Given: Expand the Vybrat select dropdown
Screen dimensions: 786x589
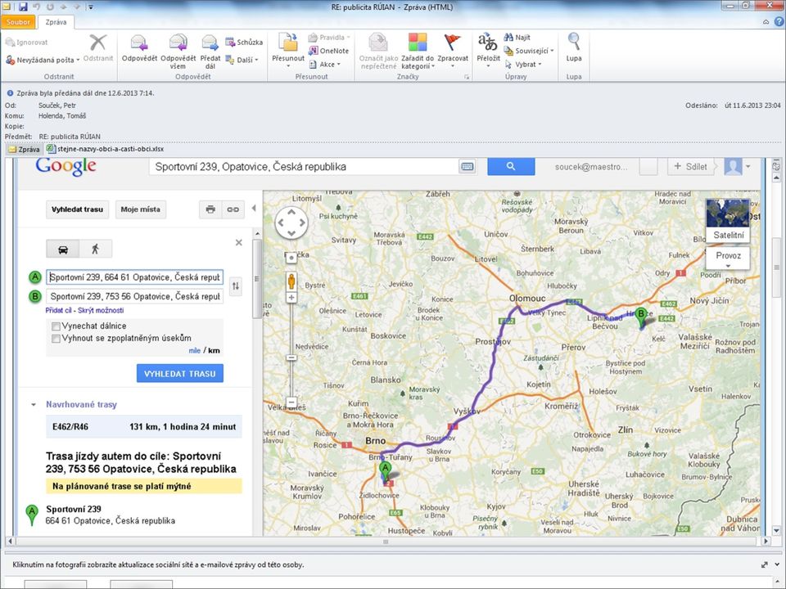Looking at the screenshot, I should (523, 64).
